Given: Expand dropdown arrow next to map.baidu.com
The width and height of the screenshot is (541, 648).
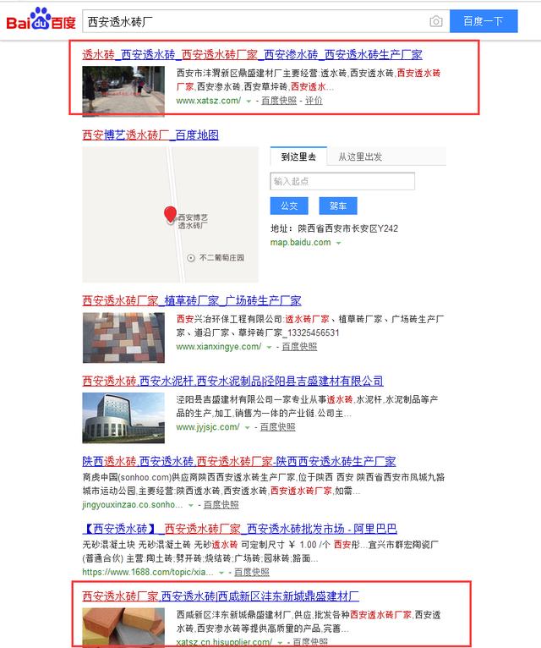Looking at the screenshot, I should [339, 243].
